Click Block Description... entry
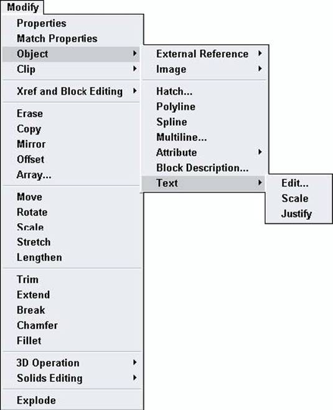Viewport: 333px width, 410px height. click(x=204, y=168)
